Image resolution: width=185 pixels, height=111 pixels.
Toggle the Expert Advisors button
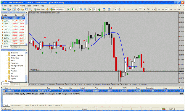(57, 9)
